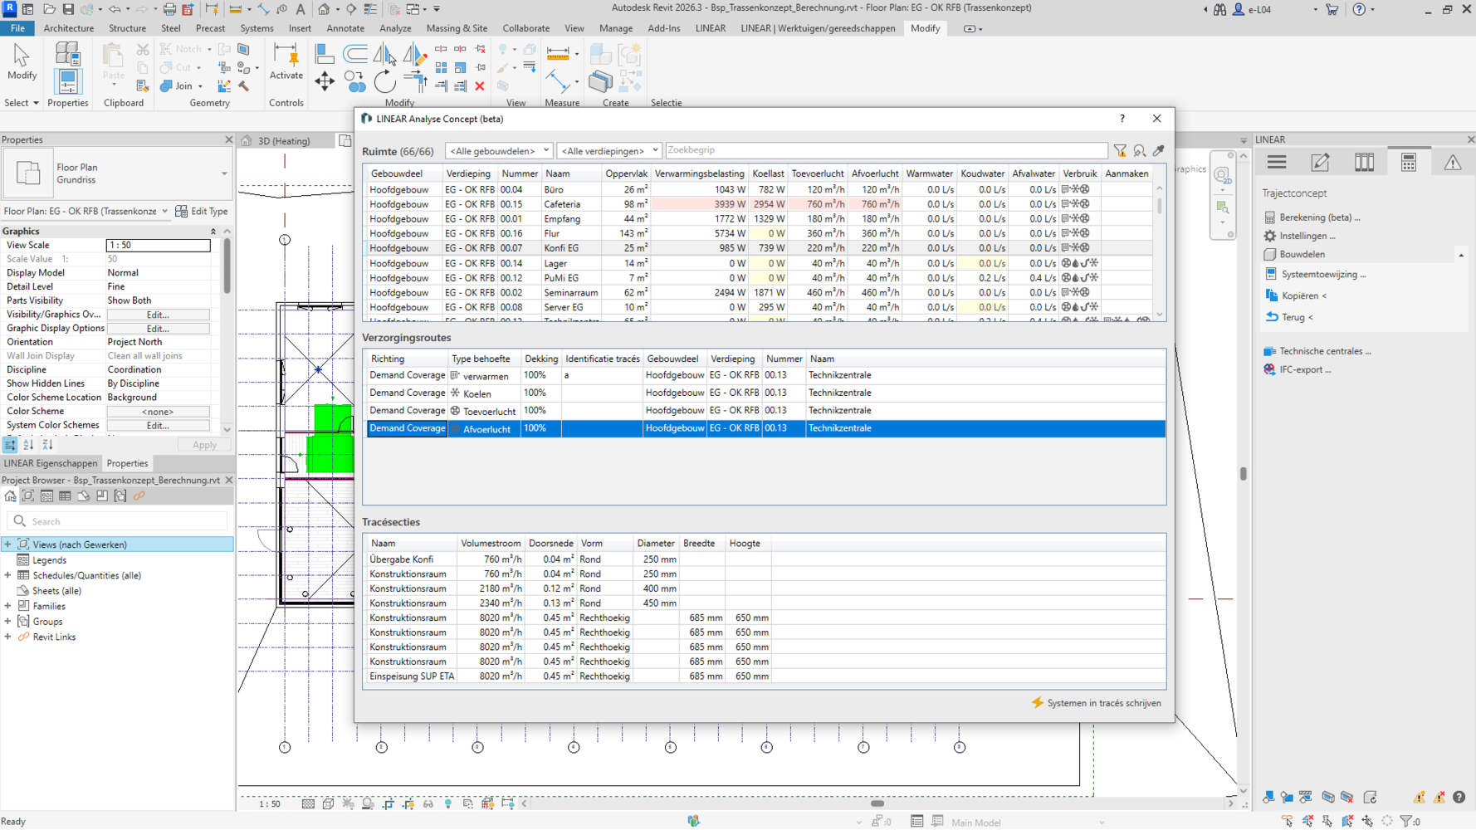Toggle sort A to Z in Properties
Screen dimensions: 1476x830
28,445
